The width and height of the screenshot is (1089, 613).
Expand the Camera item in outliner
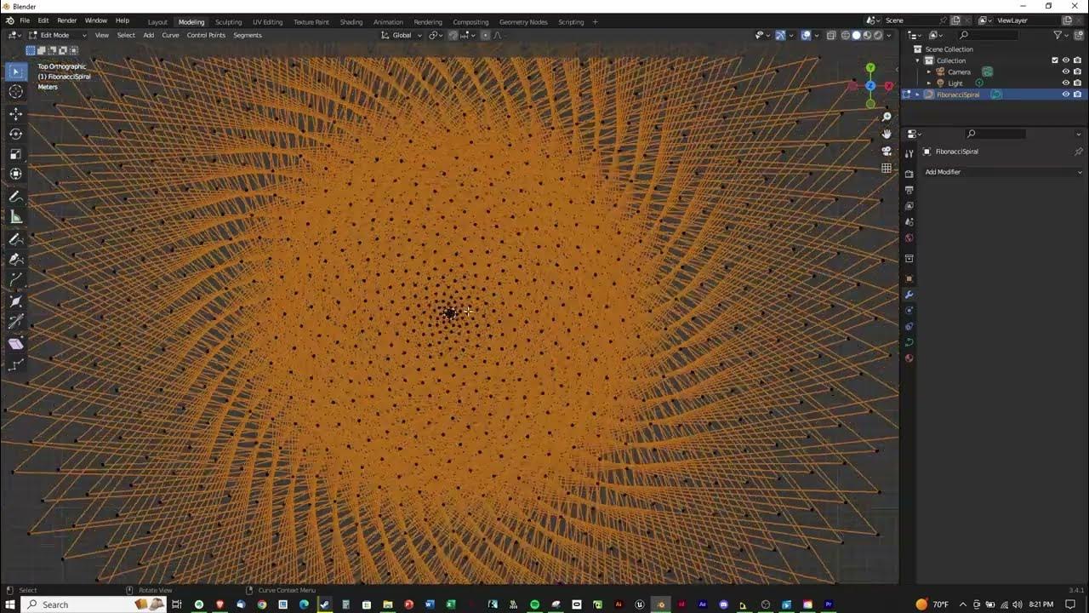[929, 72]
